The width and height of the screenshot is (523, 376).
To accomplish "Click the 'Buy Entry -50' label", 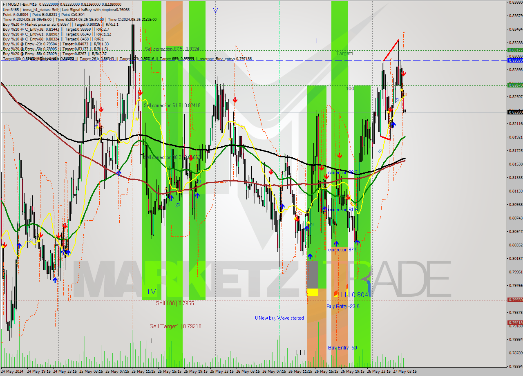I will [x=342, y=347].
